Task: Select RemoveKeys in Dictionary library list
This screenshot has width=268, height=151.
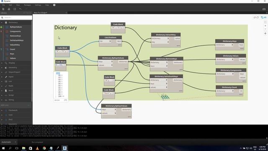Action: pyautogui.click(x=15, y=36)
